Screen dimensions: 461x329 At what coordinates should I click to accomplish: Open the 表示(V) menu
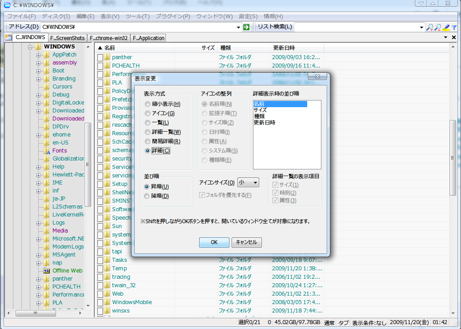[x=110, y=16]
